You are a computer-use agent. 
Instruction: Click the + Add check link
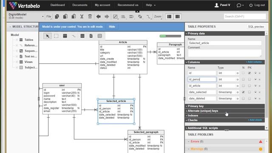click(255, 120)
